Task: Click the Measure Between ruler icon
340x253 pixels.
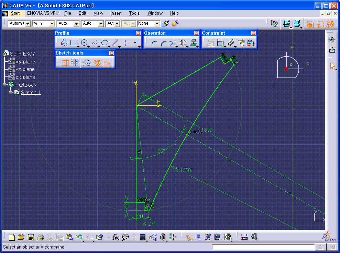Action: click(244, 237)
